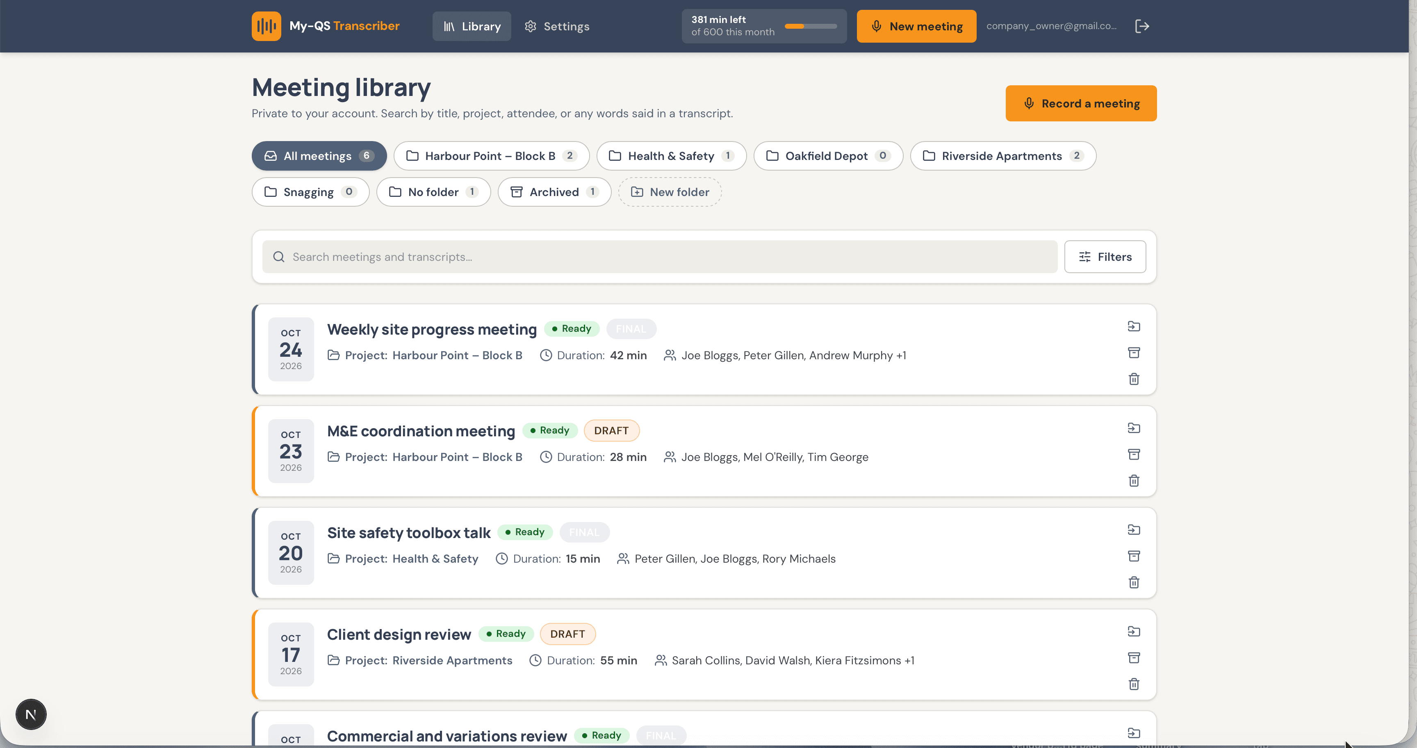Focus the Search meetings and transcripts field

(660, 257)
